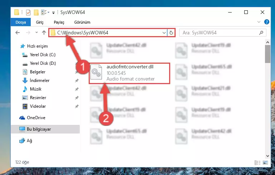Select Bu bilgisayar in navigation pane
Image resolution: width=275 pixels, height=175 pixels.
click(x=45, y=129)
